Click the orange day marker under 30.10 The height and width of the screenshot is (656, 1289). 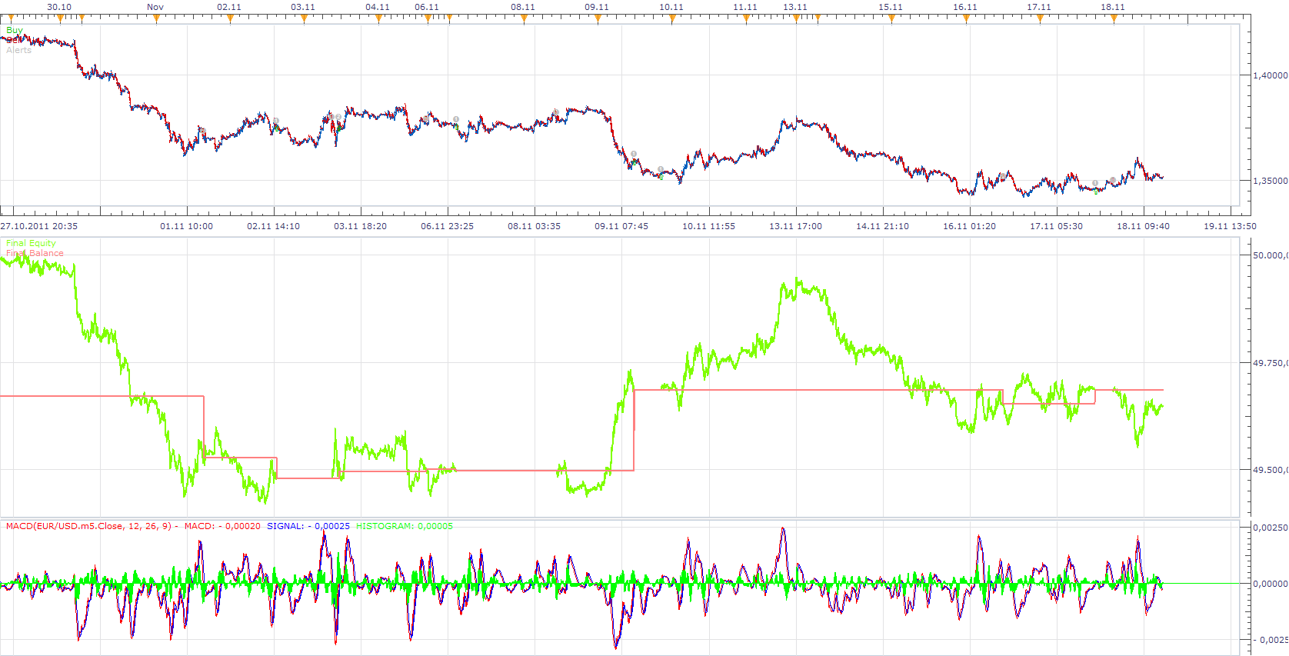pyautogui.click(x=60, y=18)
